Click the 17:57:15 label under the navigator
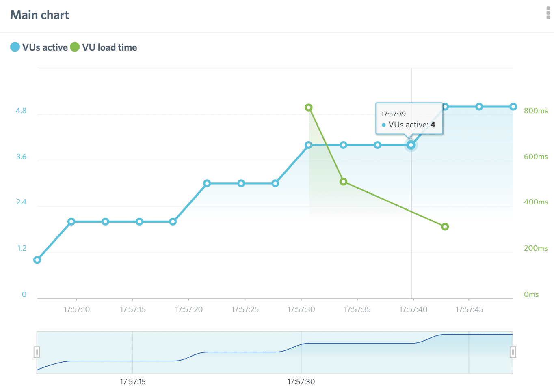554x391 pixels. pyautogui.click(x=133, y=382)
